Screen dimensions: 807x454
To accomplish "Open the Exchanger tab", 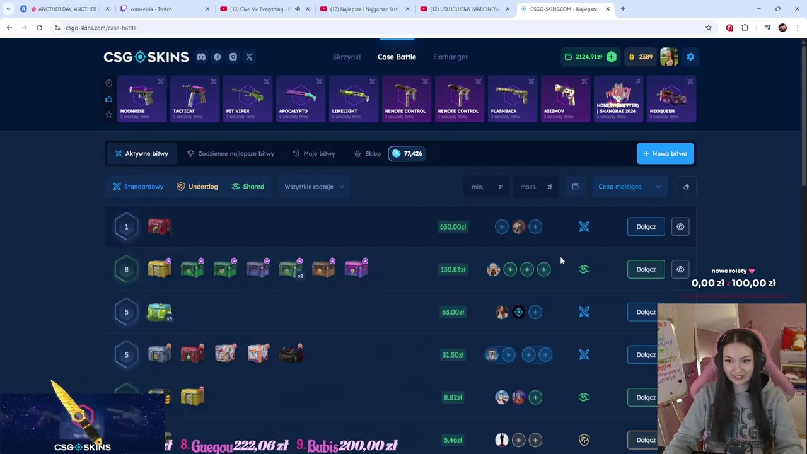I will coord(451,57).
